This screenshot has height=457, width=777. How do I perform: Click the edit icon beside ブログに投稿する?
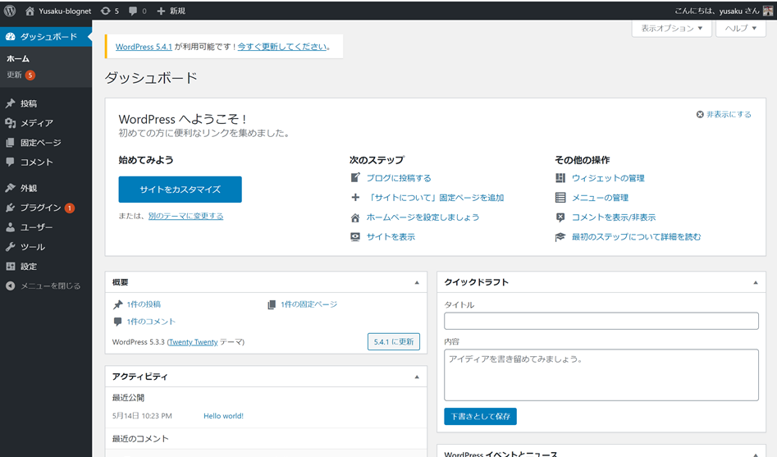pos(355,177)
